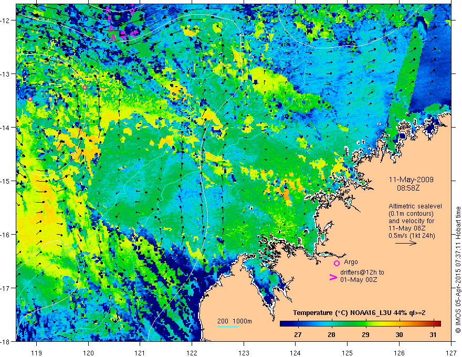This screenshot has height=357, width=462.
Task: Click the Argo float marker near 120E 13.3S
Action: 85,88
